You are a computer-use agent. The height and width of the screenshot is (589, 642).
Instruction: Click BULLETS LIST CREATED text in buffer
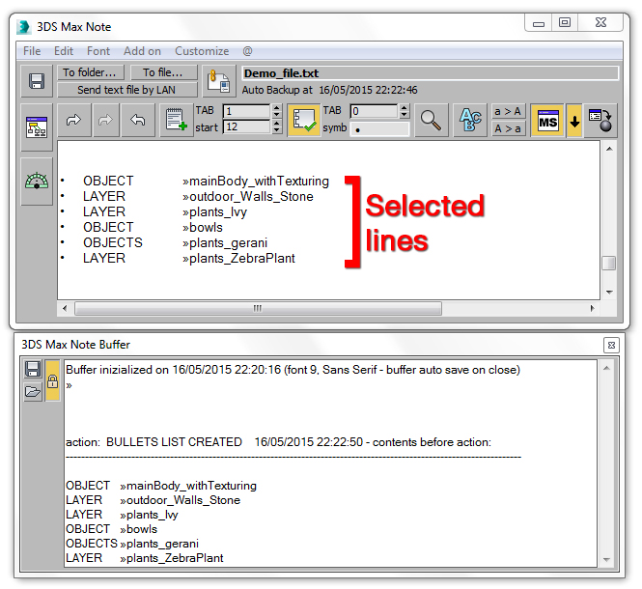174,442
